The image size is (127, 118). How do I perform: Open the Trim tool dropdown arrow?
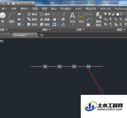(58, 14)
